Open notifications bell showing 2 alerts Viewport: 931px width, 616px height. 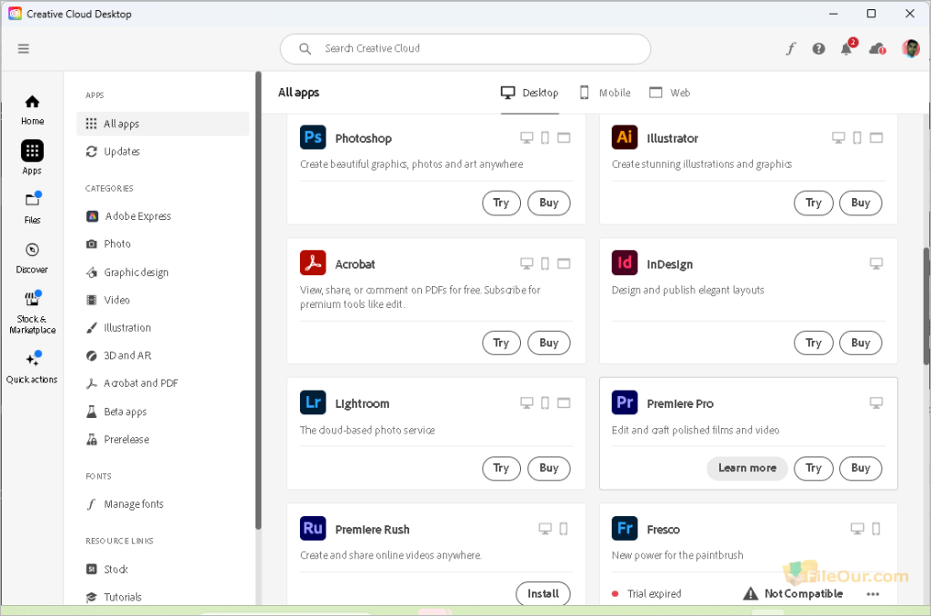click(846, 48)
